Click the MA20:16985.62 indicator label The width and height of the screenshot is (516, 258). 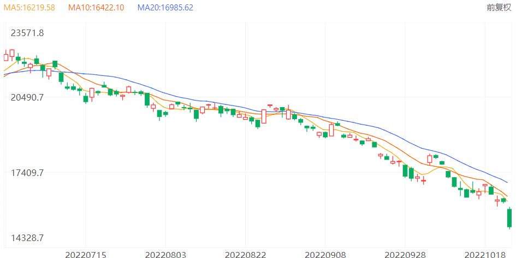tap(165, 8)
